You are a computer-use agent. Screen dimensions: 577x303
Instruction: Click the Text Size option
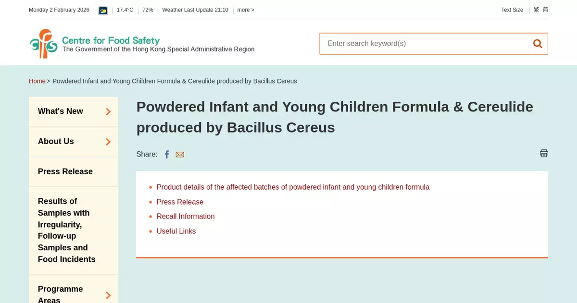pos(512,10)
